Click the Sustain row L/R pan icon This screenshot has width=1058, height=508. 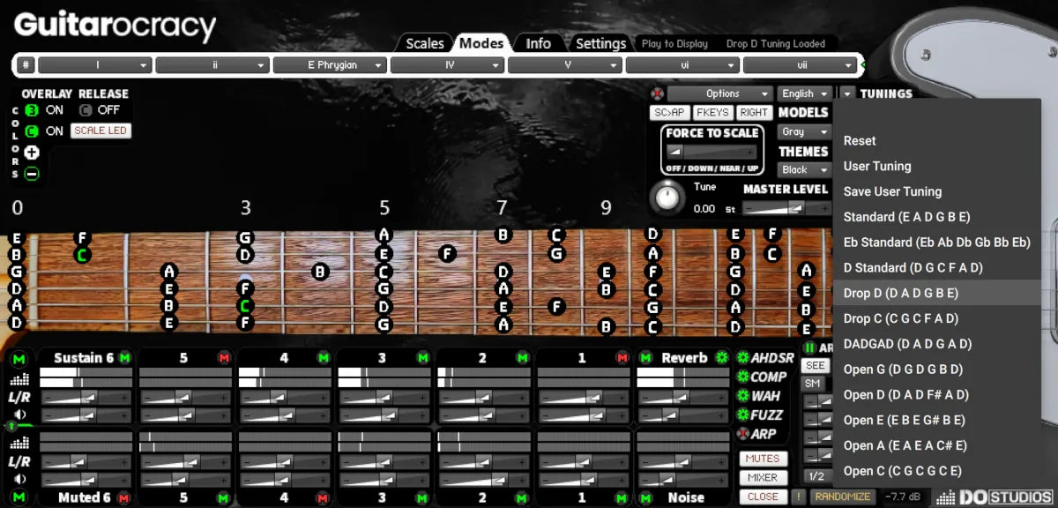19,398
